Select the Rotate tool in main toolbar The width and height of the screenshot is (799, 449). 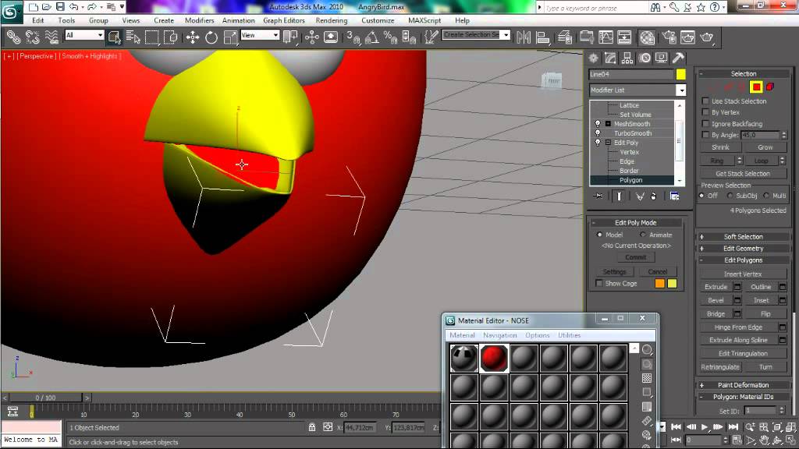point(211,37)
